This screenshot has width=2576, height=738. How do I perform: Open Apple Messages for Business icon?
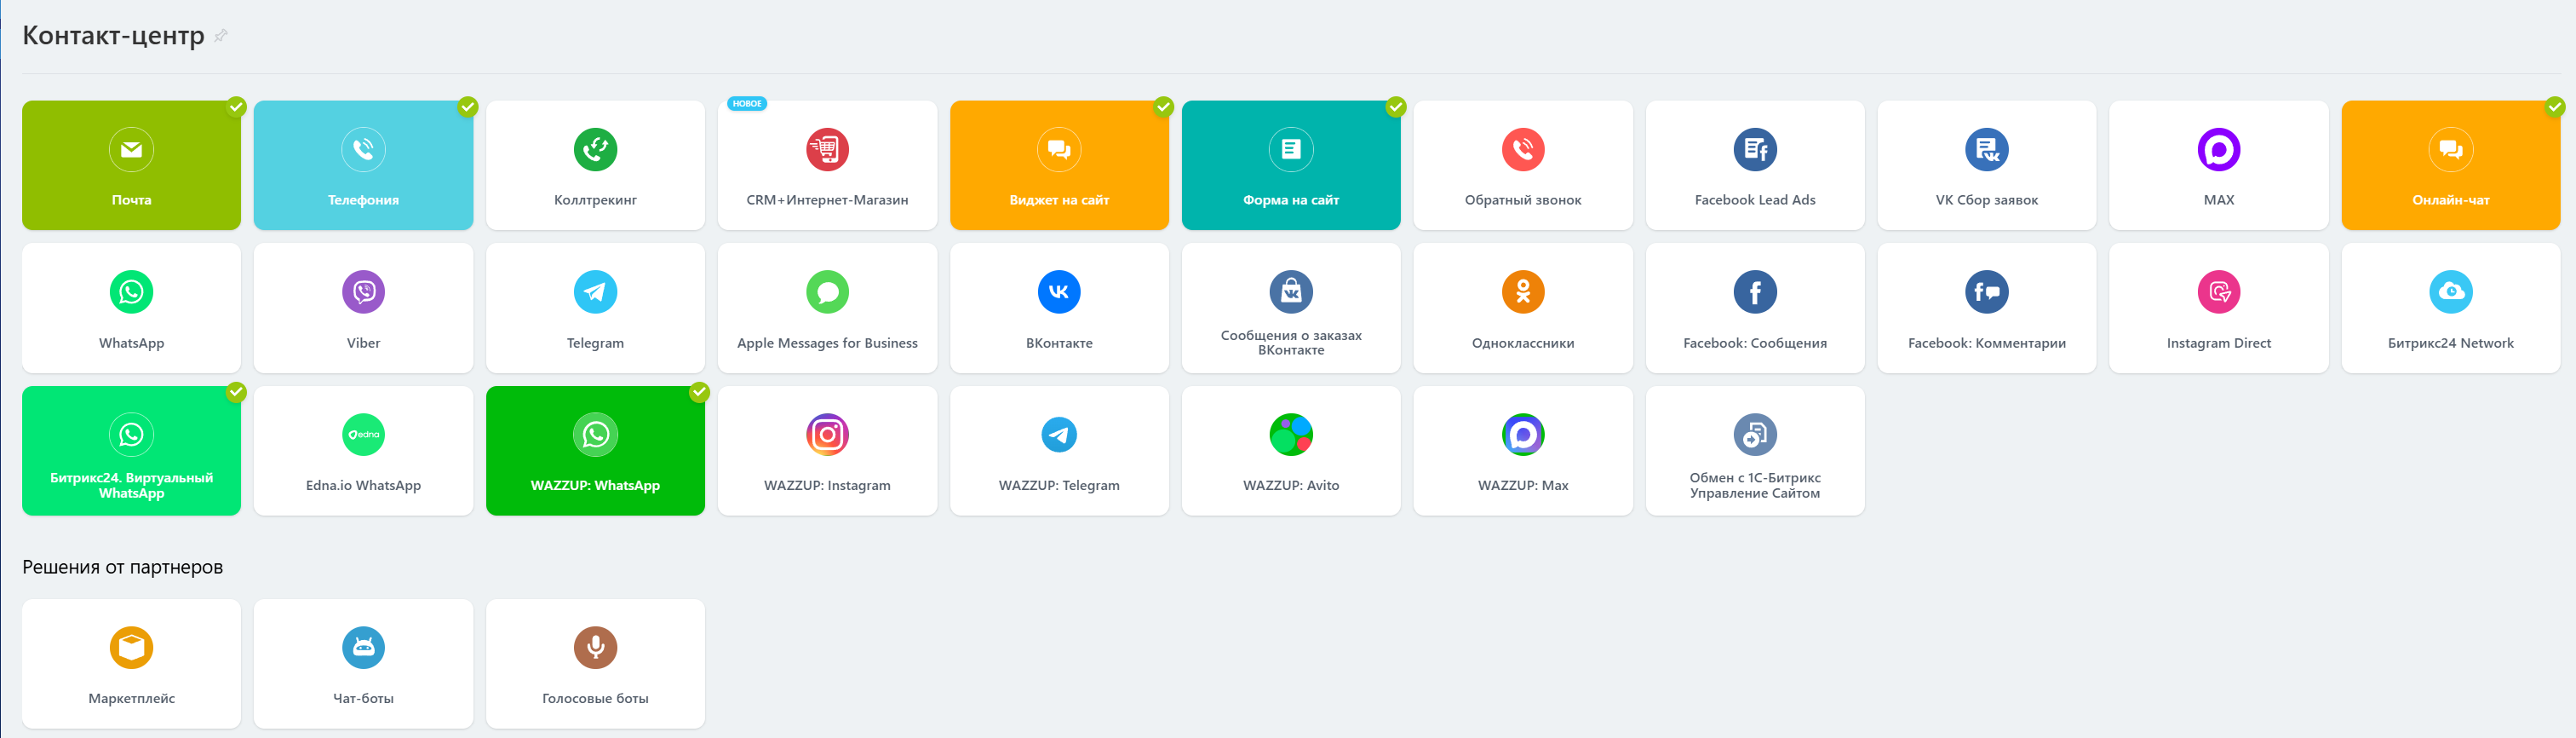tap(827, 292)
